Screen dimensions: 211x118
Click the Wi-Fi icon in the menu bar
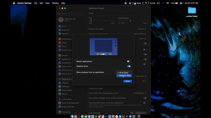[x=168, y=3]
